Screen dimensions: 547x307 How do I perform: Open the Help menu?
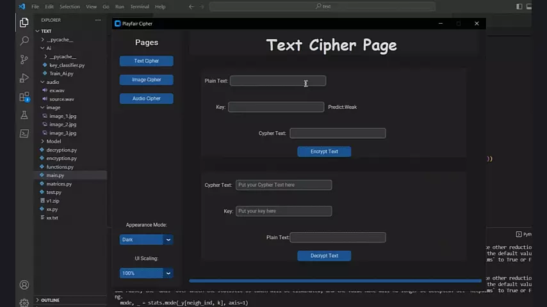pos(160,6)
